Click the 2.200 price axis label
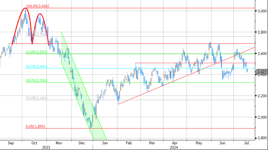 262,96
